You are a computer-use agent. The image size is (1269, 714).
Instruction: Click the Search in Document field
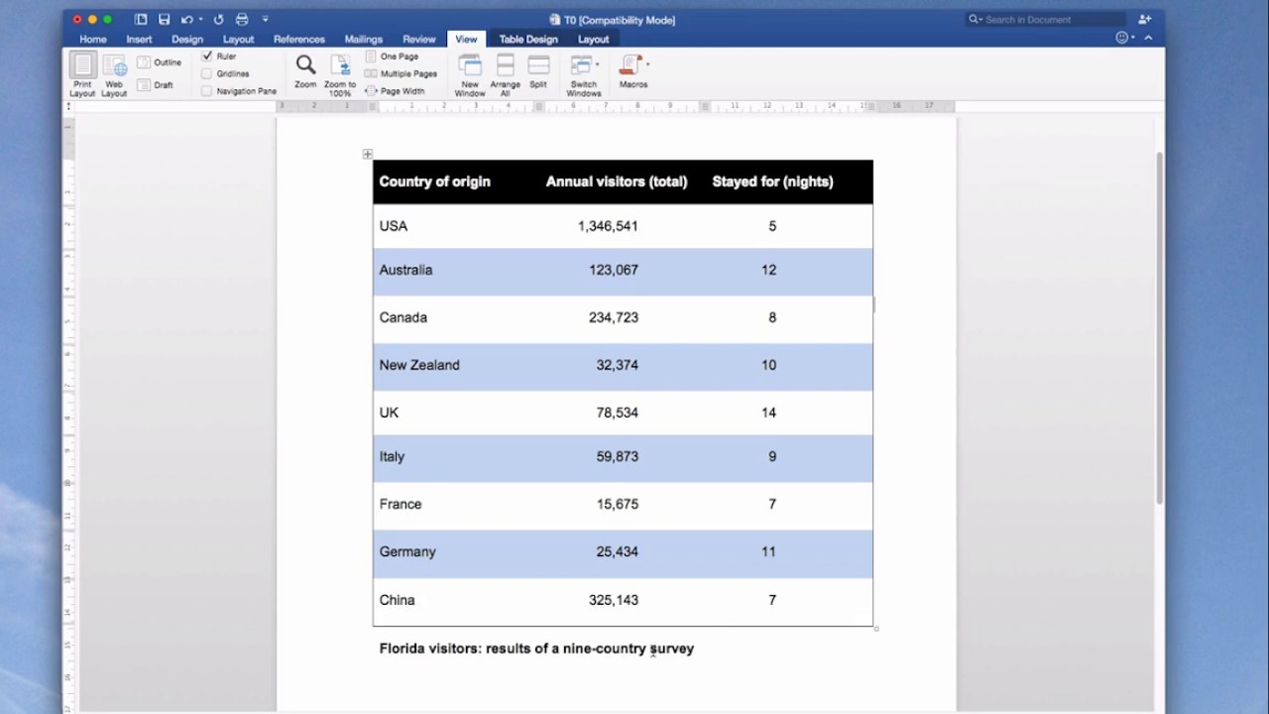1046,19
